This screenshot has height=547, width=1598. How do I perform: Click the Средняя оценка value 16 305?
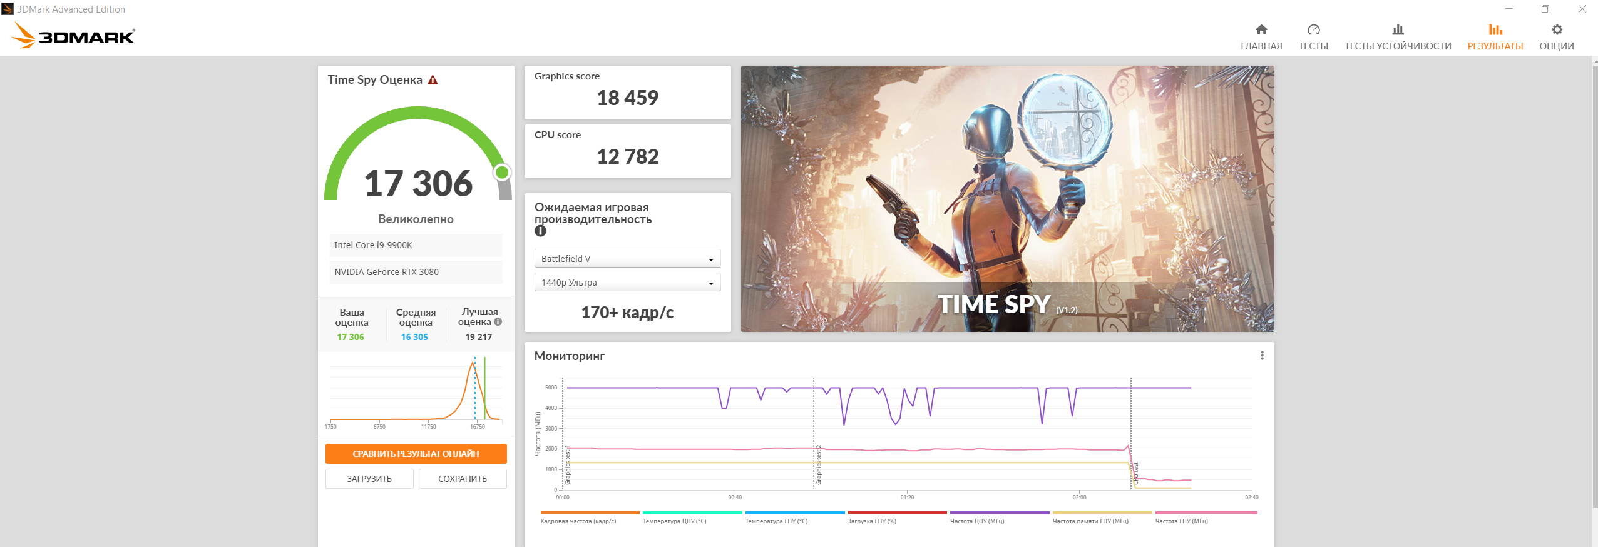pos(414,337)
